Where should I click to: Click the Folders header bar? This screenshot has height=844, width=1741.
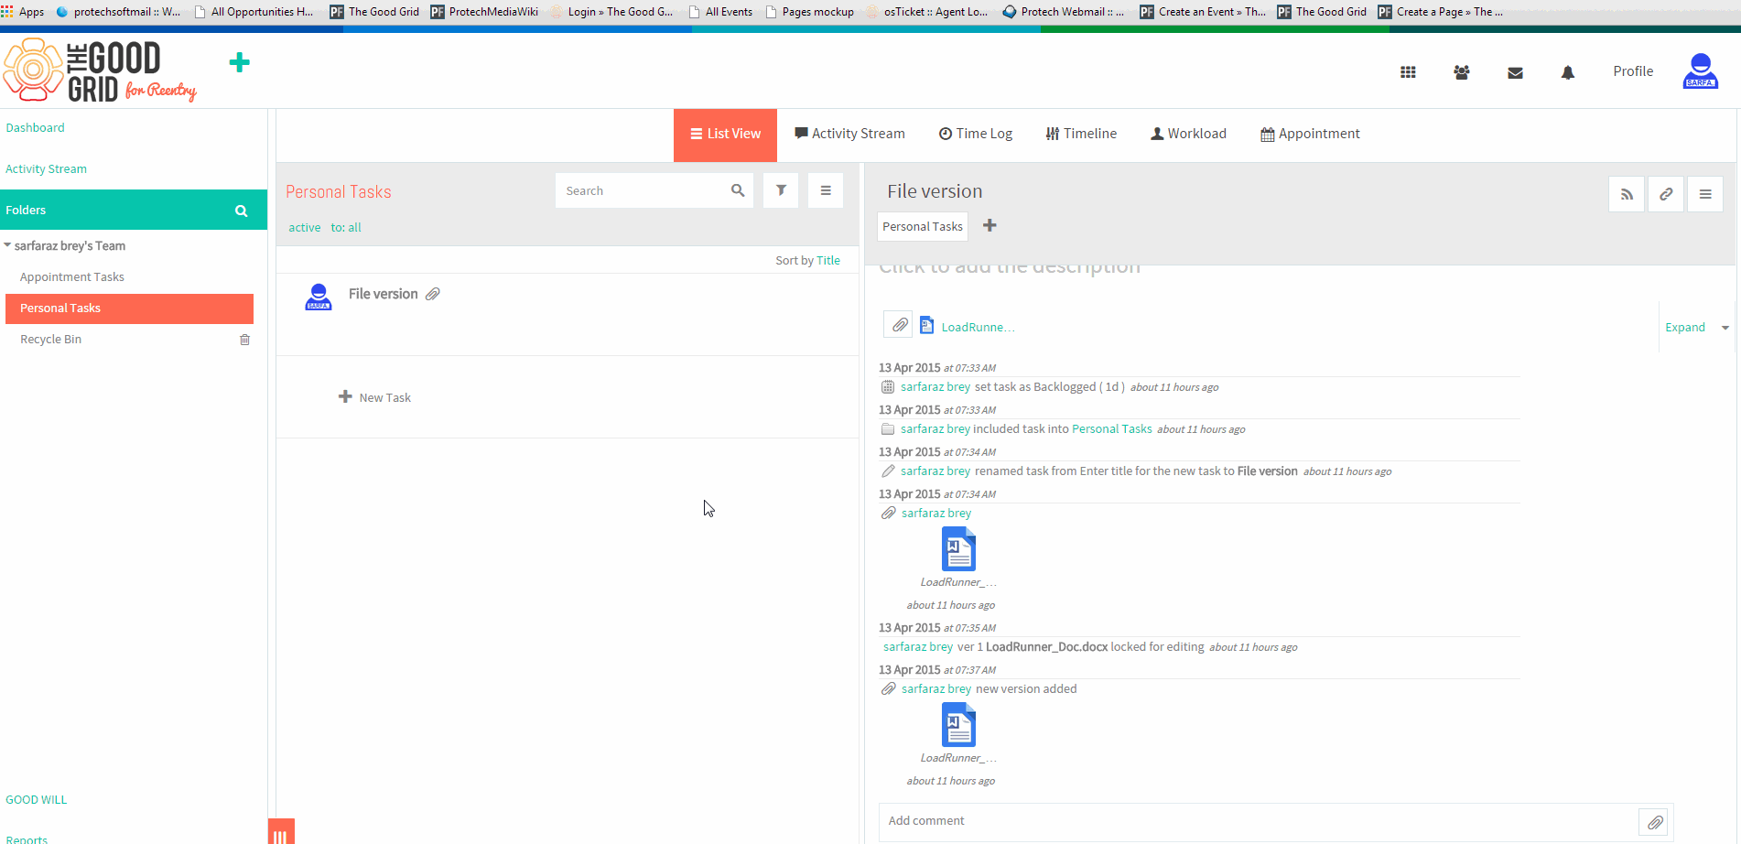134,211
